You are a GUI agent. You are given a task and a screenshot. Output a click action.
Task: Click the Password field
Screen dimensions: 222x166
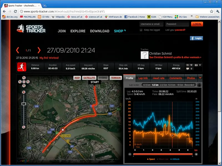point(177,24)
